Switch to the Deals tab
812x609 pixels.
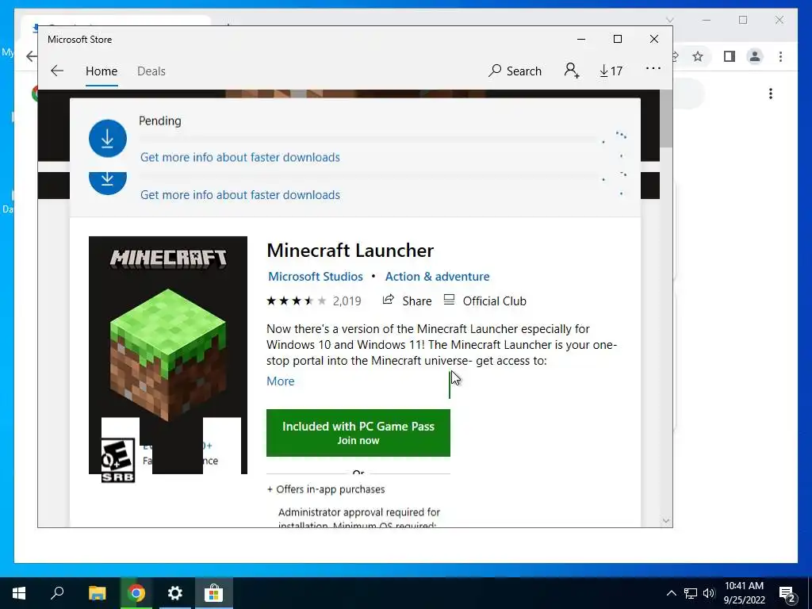pos(151,71)
